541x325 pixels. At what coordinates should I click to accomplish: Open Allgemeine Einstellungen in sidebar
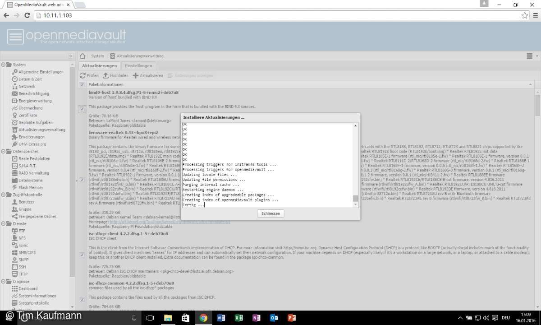click(x=41, y=72)
